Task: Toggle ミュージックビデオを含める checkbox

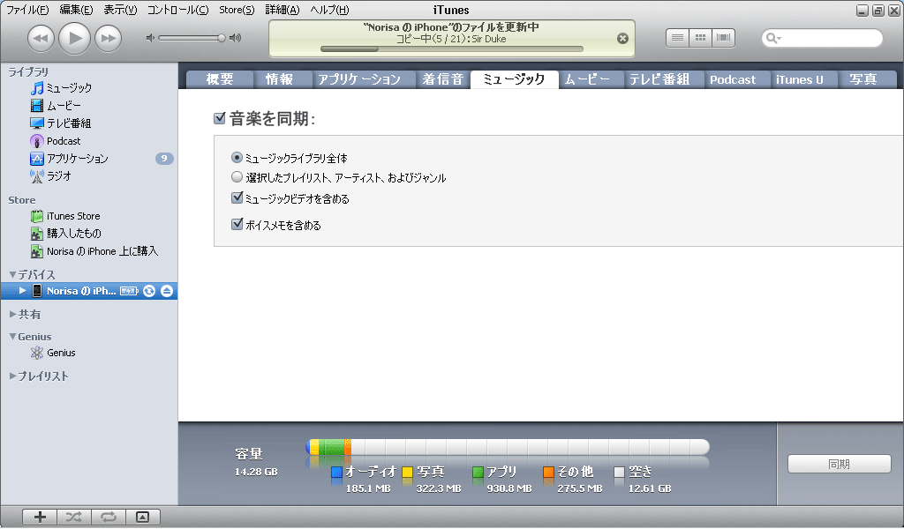Action: click(237, 197)
